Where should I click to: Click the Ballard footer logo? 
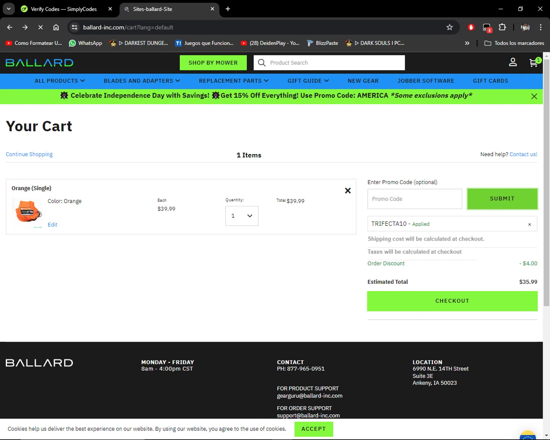coord(39,363)
